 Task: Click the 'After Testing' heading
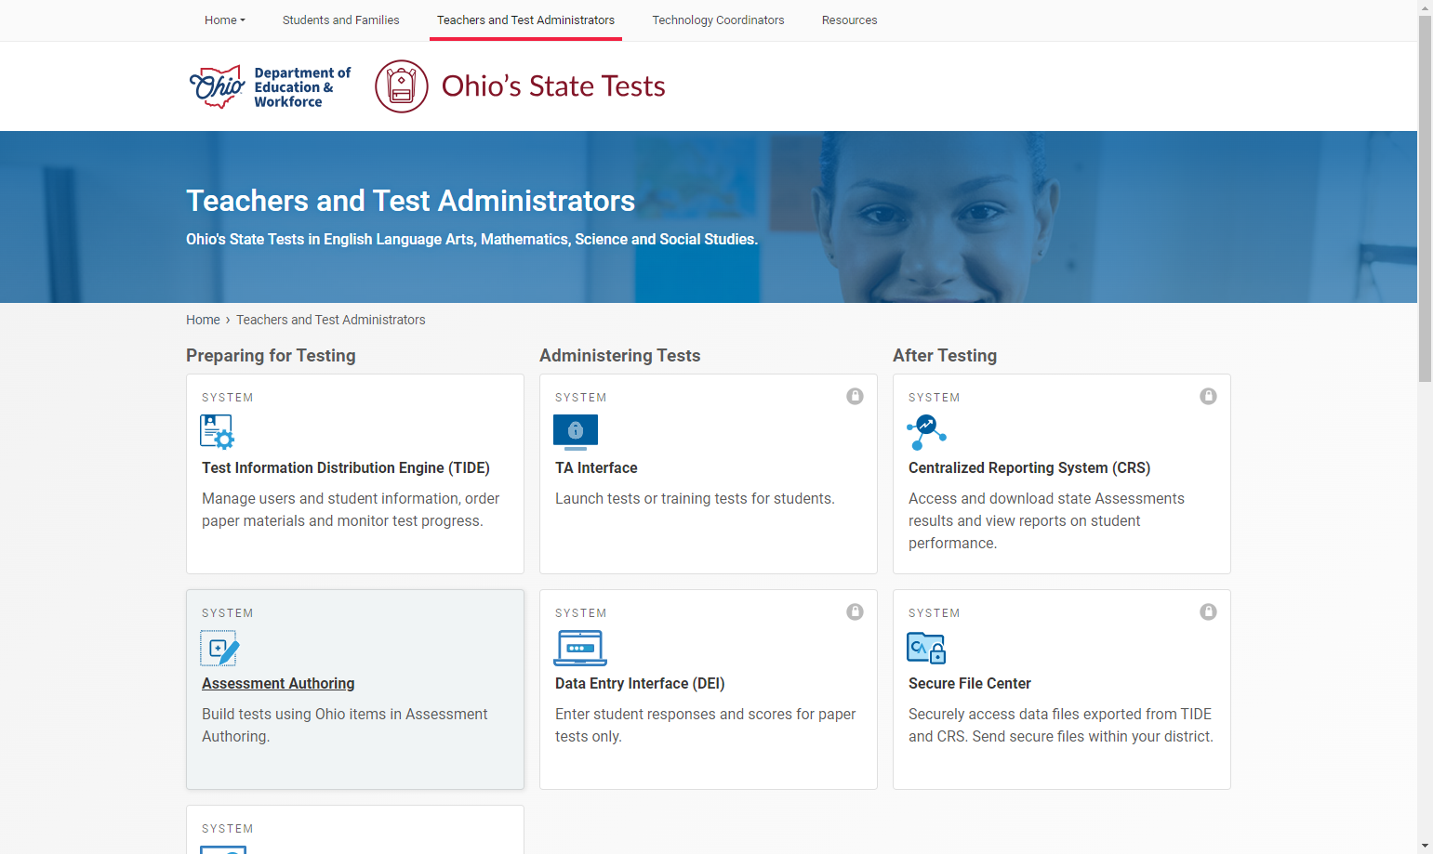pos(945,356)
